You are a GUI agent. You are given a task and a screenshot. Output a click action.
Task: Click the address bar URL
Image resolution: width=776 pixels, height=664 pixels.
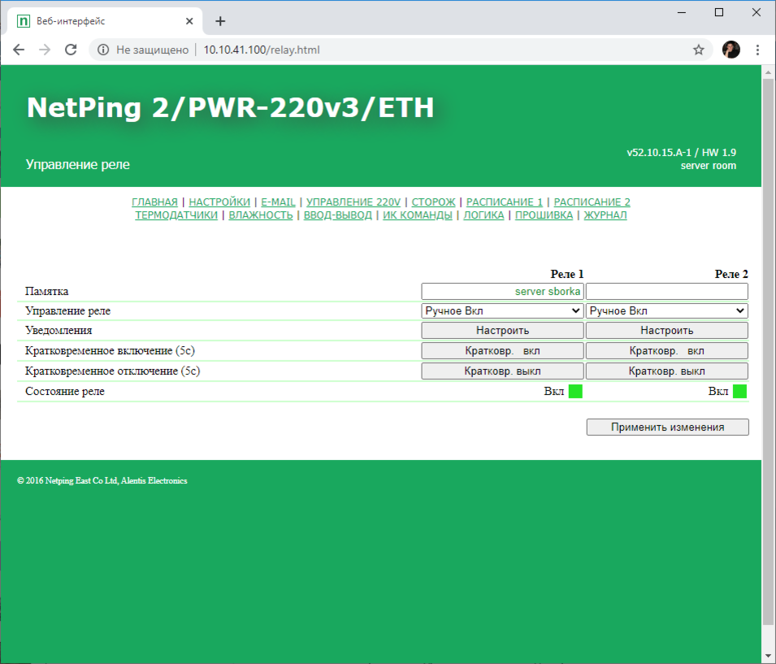point(262,50)
